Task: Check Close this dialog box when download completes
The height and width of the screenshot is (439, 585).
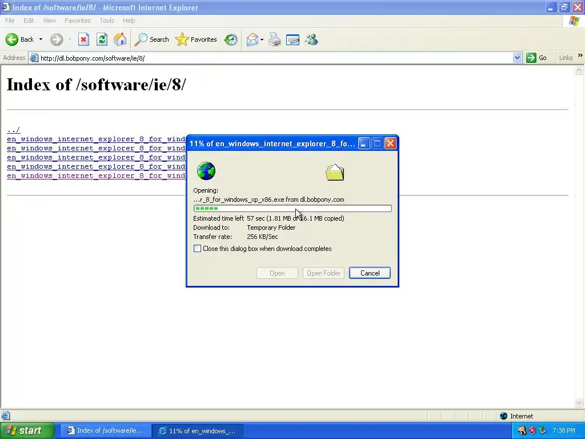Action: tap(197, 249)
